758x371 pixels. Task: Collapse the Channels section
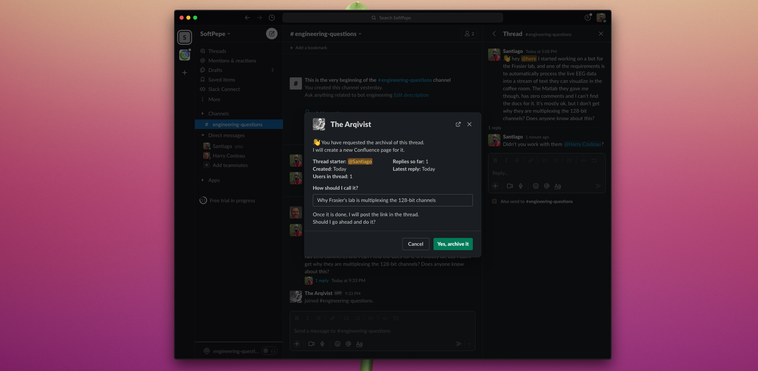point(203,113)
